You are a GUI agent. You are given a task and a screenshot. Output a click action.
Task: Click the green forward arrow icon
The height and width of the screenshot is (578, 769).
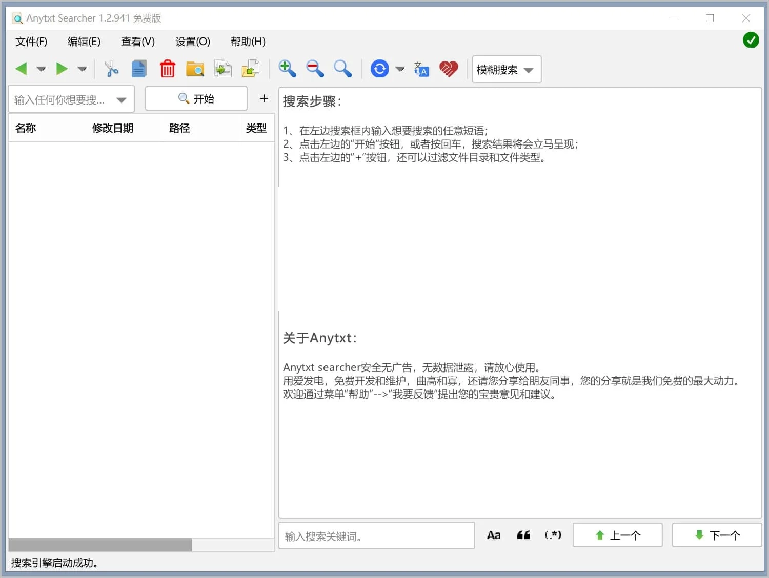click(62, 69)
